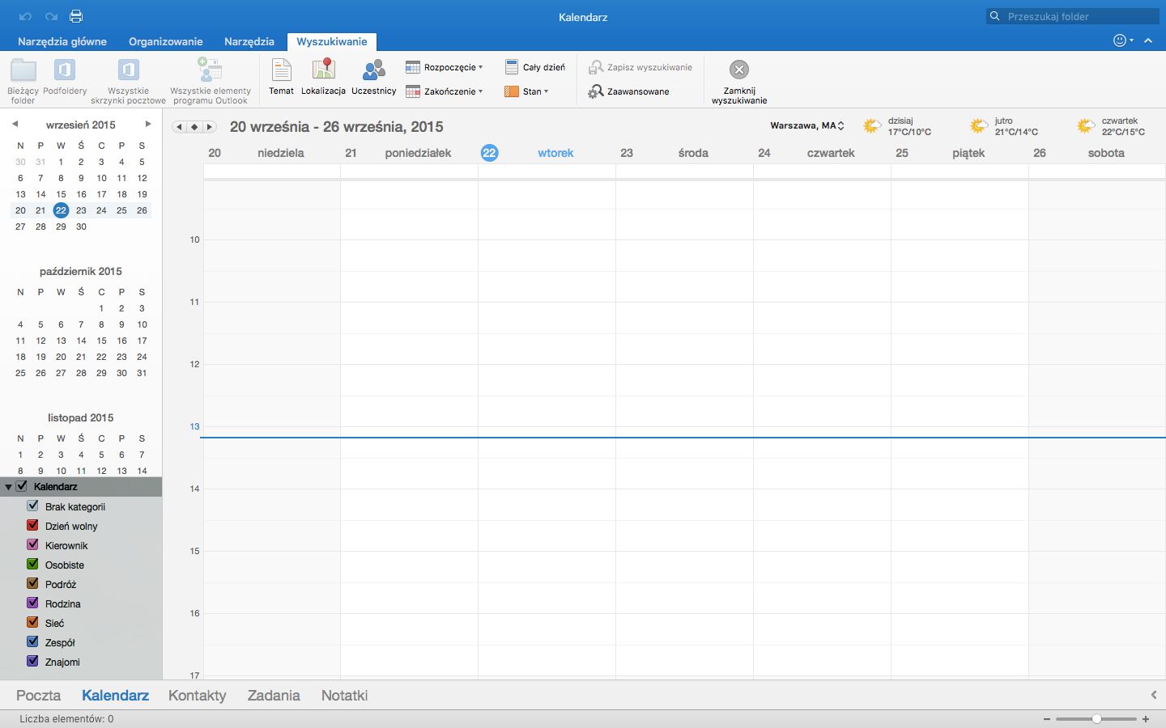Open Zadania view
The image size is (1166, 728).
(x=274, y=695)
